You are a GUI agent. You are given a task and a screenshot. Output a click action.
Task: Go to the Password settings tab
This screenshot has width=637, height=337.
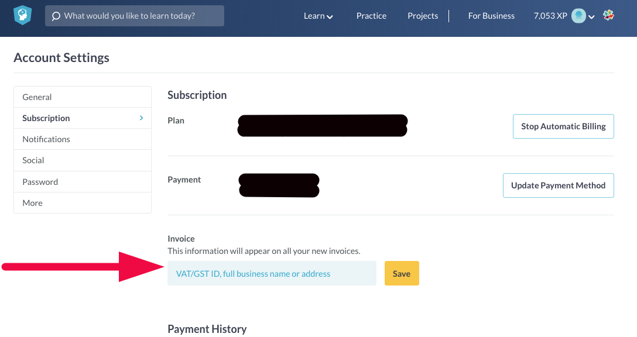coord(40,182)
